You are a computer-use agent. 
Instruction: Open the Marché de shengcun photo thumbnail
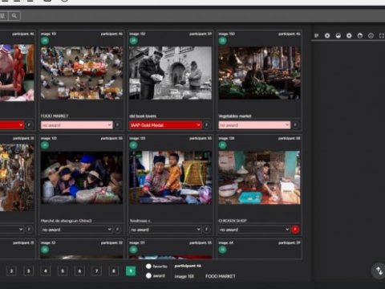coord(82,177)
